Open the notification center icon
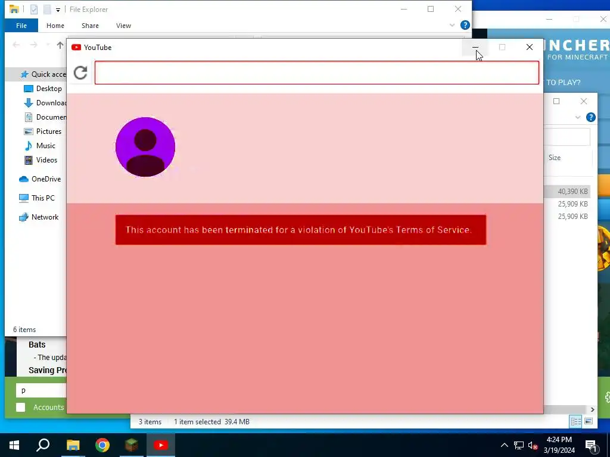 tap(592, 446)
